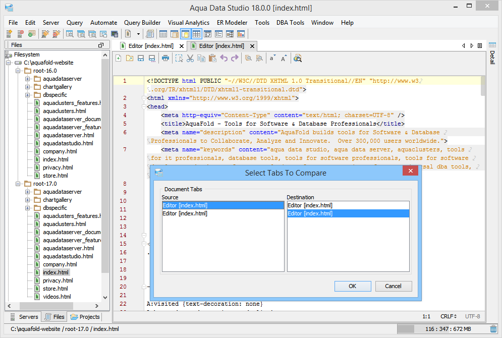The width and height of the screenshot is (502, 338).
Task: Open the tab list button beside scroll arrows
Action: pos(480,46)
